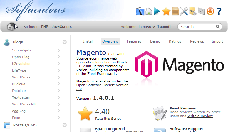
Task: Select WordPress from the Blogs list
Action: tap(21, 77)
